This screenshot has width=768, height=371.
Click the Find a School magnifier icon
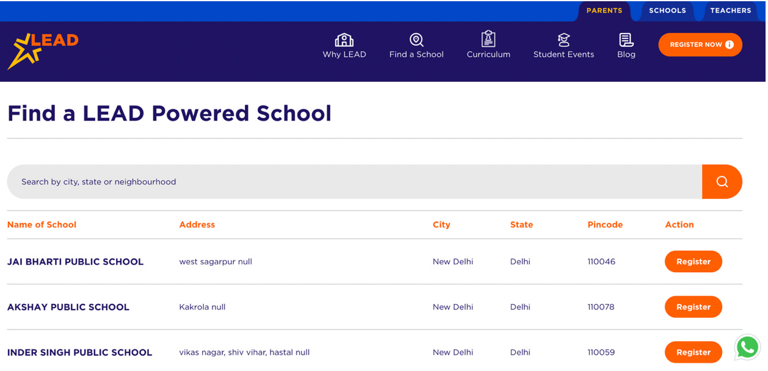pyautogui.click(x=416, y=40)
